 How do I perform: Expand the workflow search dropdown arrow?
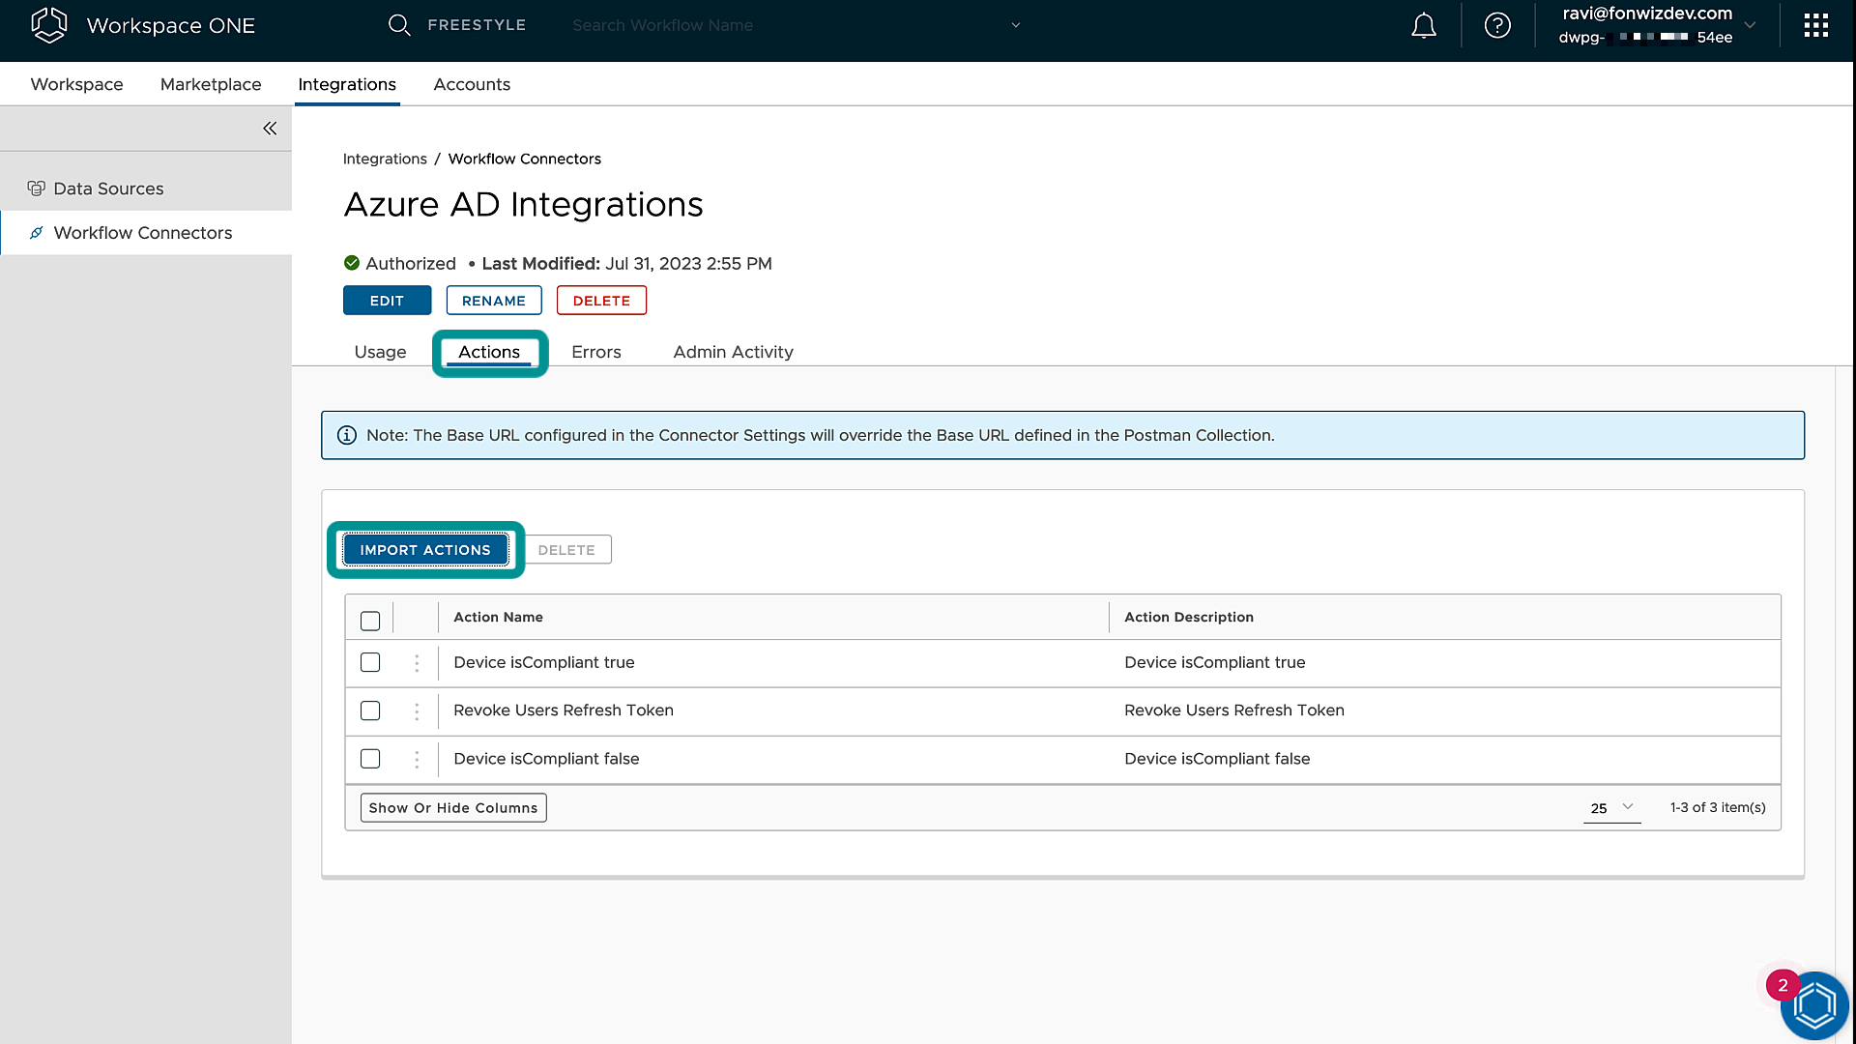tap(1015, 25)
